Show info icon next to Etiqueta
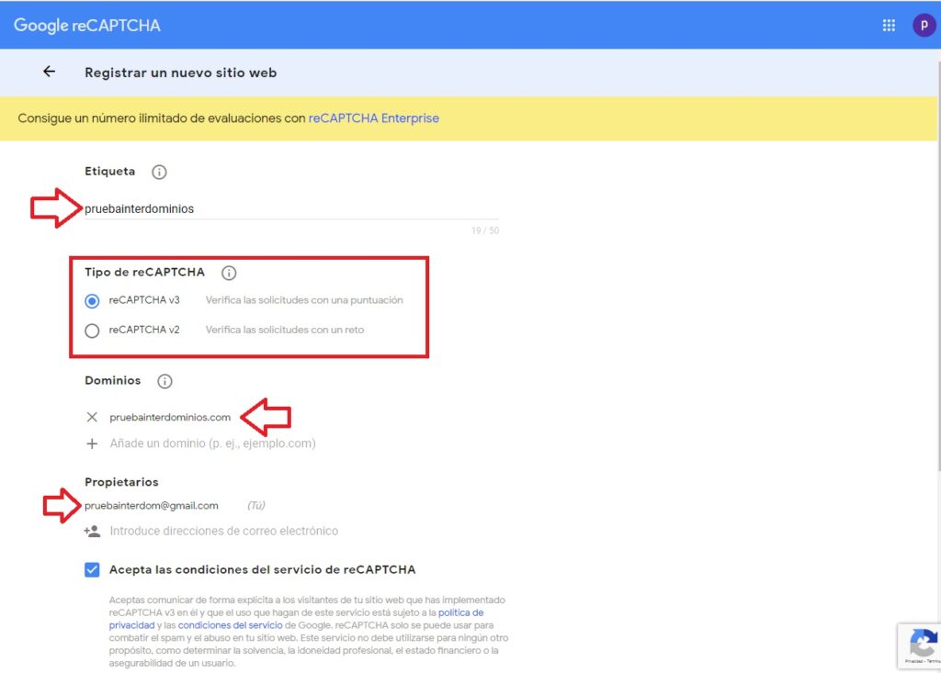This screenshot has width=941, height=673. (159, 172)
